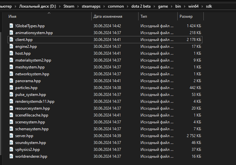Navigate to Локальный диск (D:) breadcrumb

38,6
